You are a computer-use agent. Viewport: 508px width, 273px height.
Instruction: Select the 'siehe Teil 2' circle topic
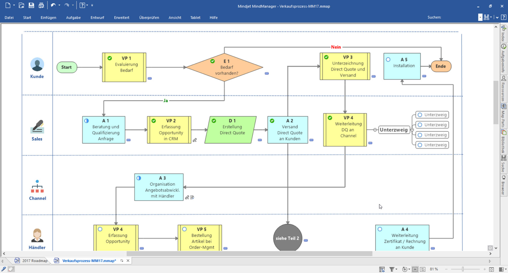click(287, 238)
